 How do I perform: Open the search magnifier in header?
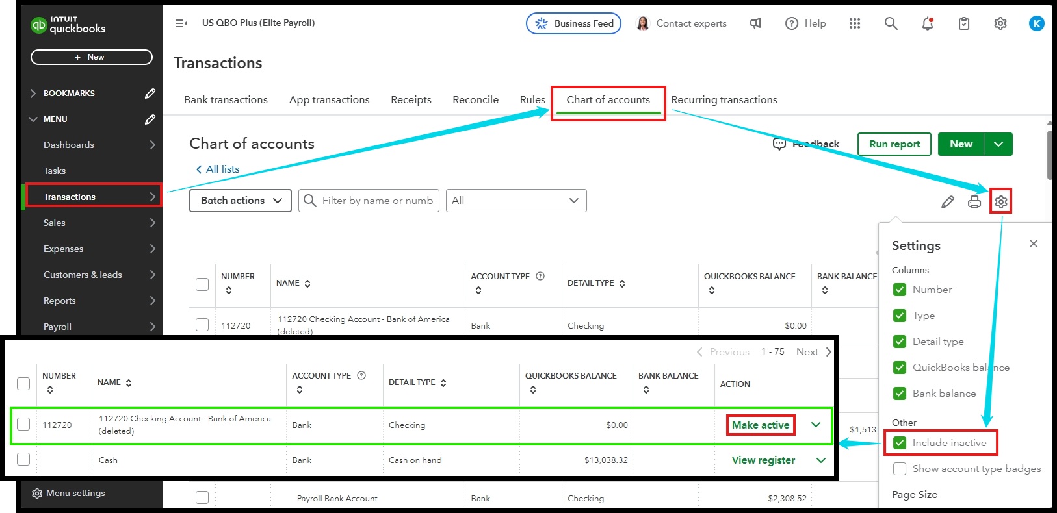891,23
